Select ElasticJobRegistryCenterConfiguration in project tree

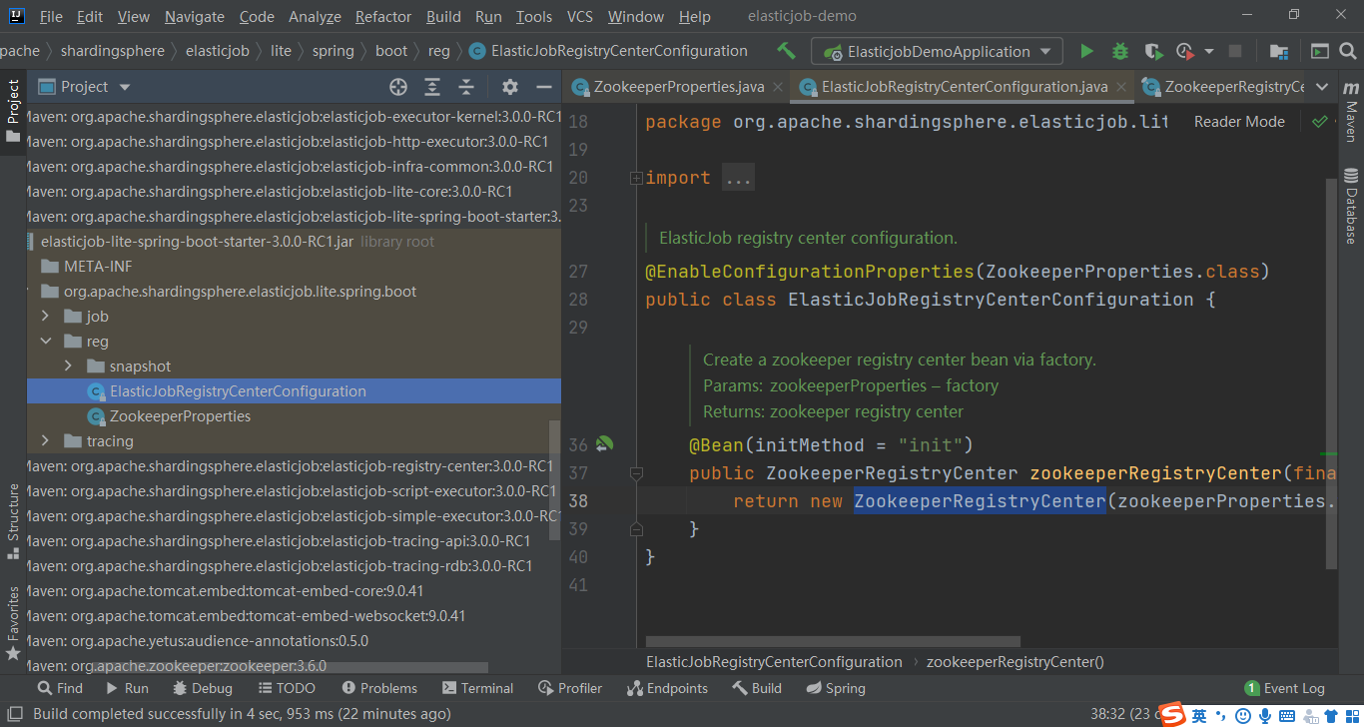238,390
